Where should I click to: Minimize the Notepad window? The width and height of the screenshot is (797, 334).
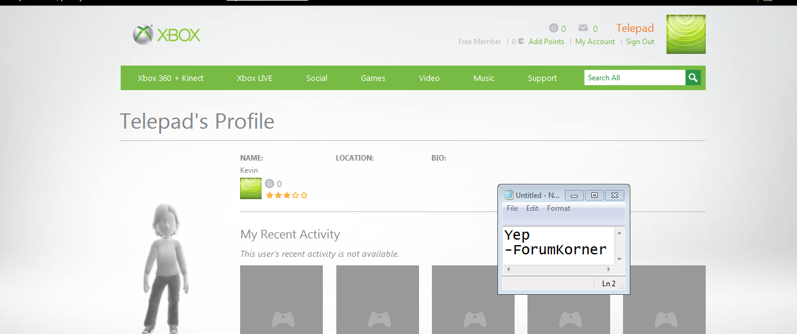573,195
